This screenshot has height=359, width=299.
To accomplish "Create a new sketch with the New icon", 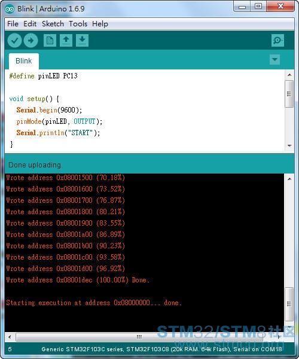I will click(x=50, y=41).
